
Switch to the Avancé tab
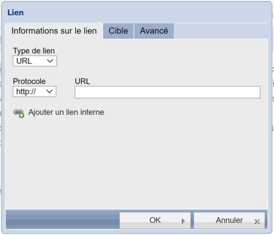(154, 31)
